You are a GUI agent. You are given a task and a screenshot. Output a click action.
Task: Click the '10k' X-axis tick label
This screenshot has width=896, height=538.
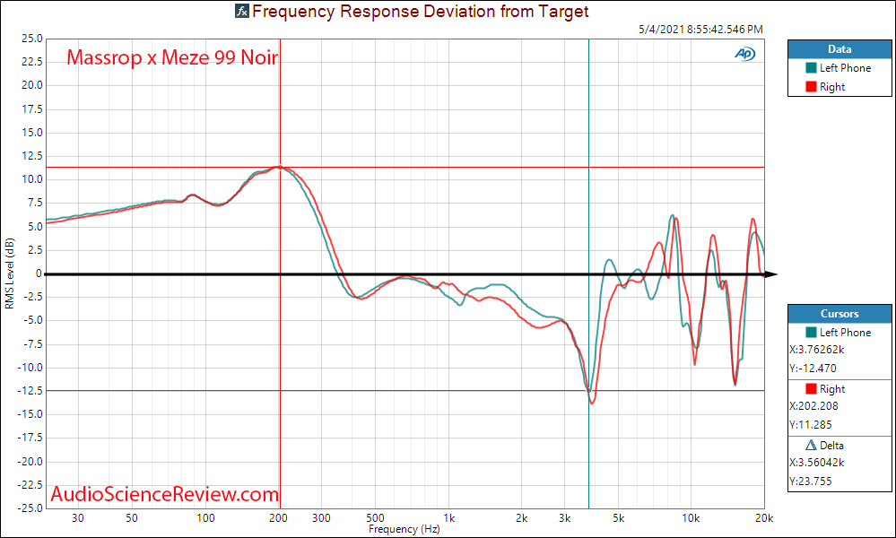691,518
